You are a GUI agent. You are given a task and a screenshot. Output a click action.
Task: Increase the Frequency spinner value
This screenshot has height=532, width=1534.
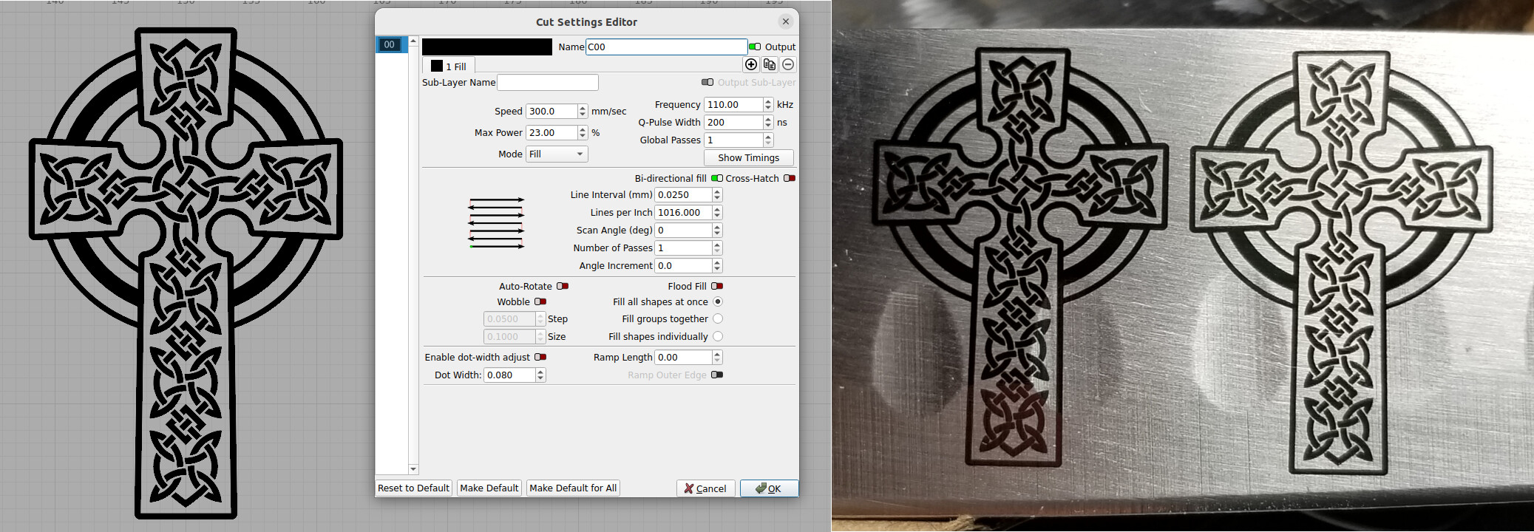tap(768, 101)
